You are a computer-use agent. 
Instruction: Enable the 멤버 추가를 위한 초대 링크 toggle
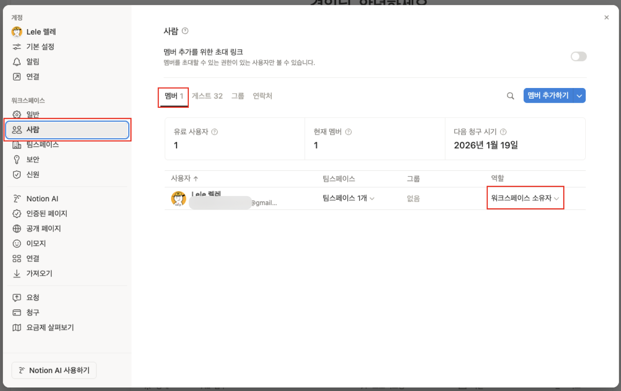pyautogui.click(x=578, y=56)
